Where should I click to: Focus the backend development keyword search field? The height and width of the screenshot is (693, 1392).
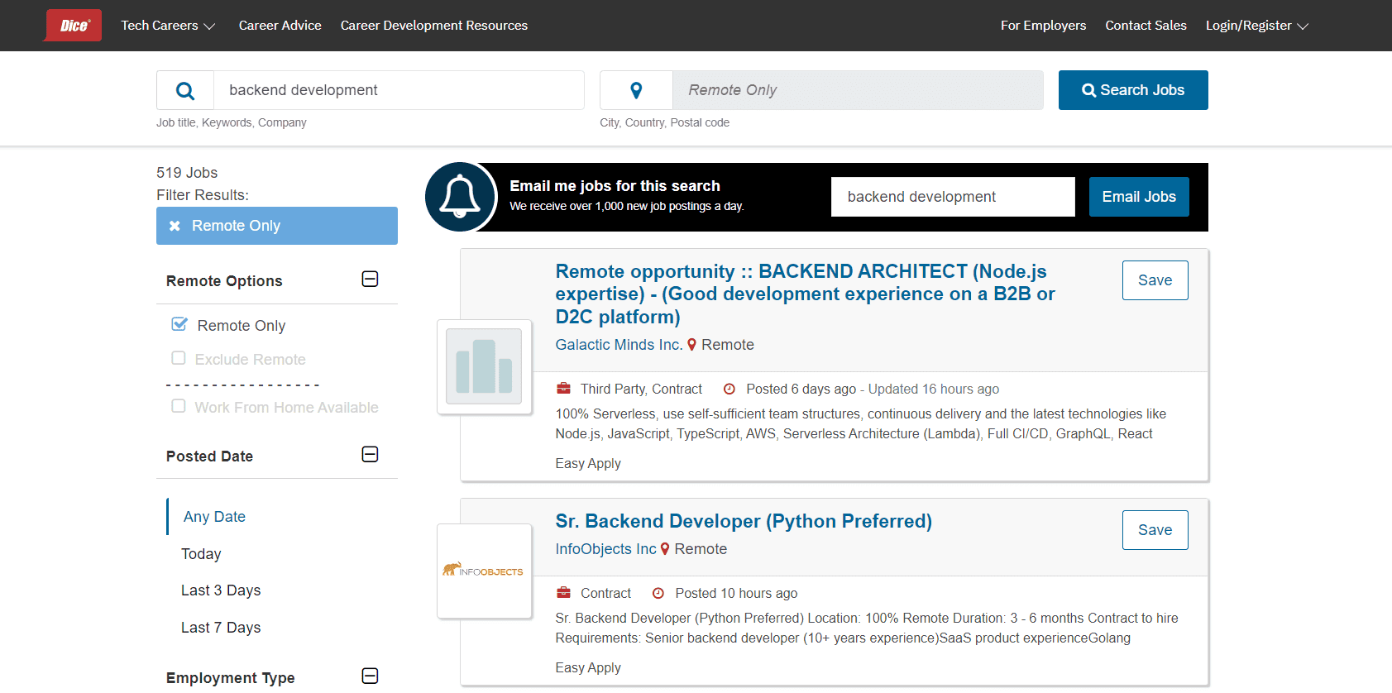tap(399, 90)
